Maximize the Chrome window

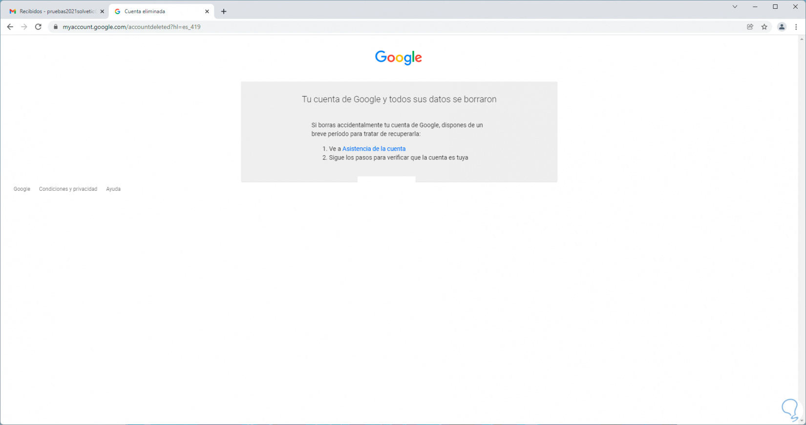(775, 7)
